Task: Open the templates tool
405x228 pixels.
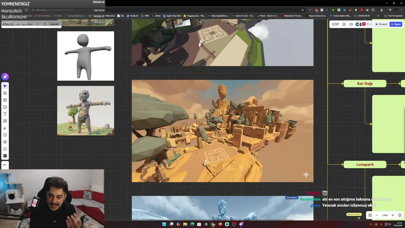Action: (5, 100)
